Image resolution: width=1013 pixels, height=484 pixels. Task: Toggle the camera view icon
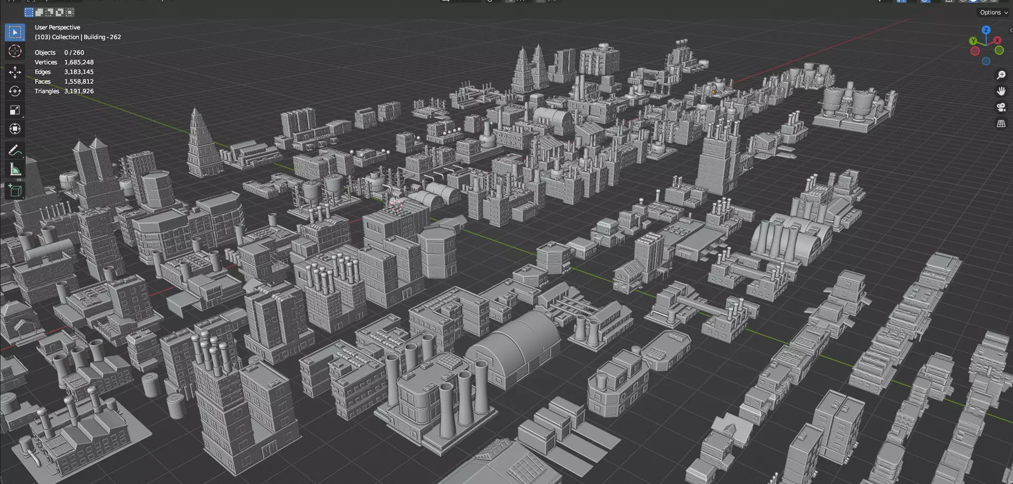[x=1001, y=107]
